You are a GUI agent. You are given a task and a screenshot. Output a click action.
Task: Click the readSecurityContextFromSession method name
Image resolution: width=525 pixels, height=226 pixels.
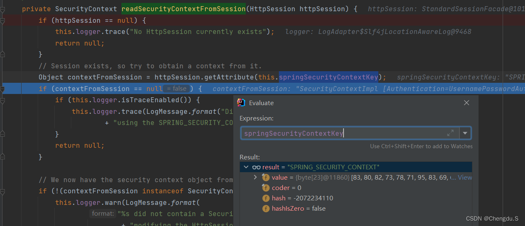click(183, 9)
